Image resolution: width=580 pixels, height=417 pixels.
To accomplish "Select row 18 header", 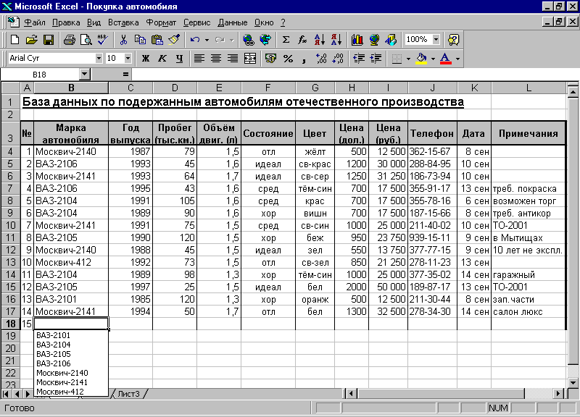I will coord(10,324).
